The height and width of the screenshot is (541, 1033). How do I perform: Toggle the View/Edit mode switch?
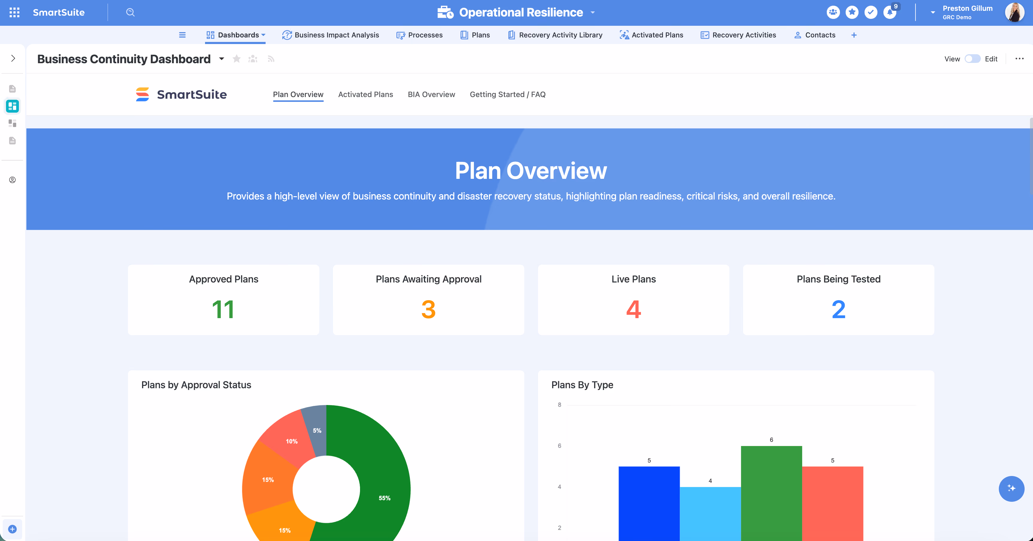[x=972, y=59]
